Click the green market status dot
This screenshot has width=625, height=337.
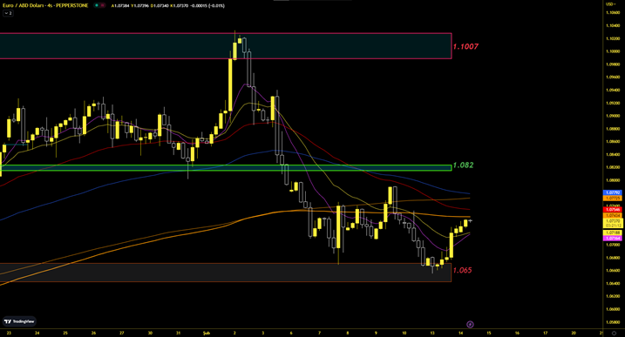[97, 5]
